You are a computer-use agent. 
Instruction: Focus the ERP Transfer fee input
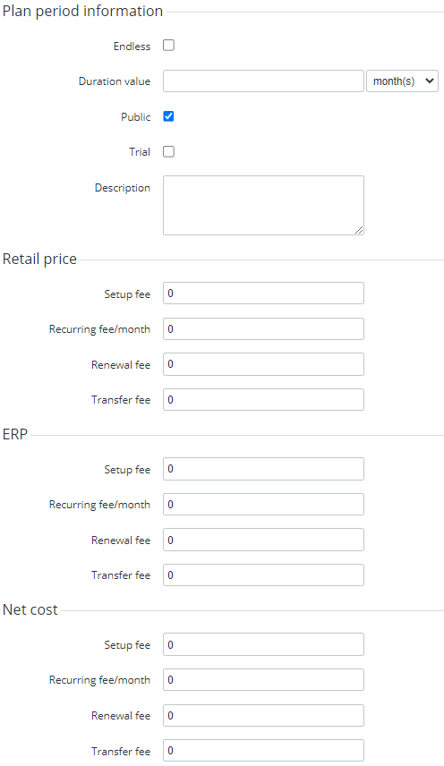tap(263, 575)
